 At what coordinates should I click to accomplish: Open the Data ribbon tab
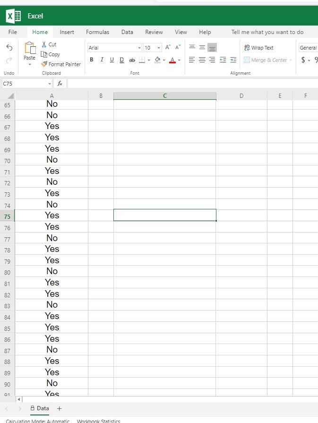tap(127, 32)
